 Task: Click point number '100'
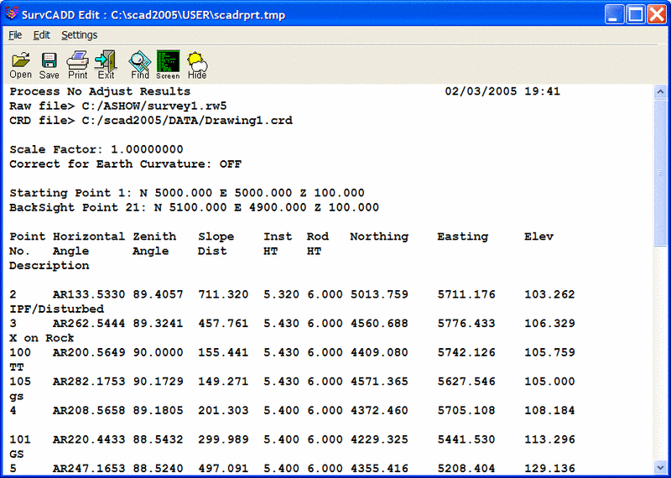[20, 352]
